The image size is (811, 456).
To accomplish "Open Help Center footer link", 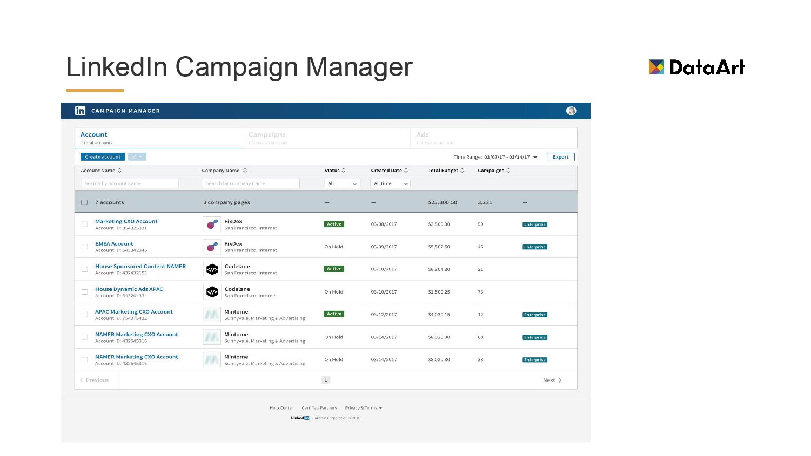I will pos(281,408).
